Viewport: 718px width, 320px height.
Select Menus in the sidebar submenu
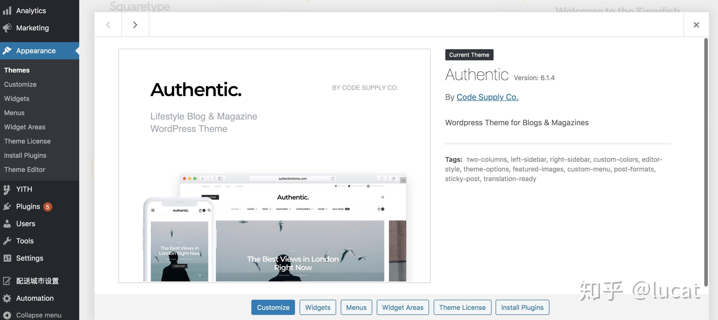(x=14, y=113)
